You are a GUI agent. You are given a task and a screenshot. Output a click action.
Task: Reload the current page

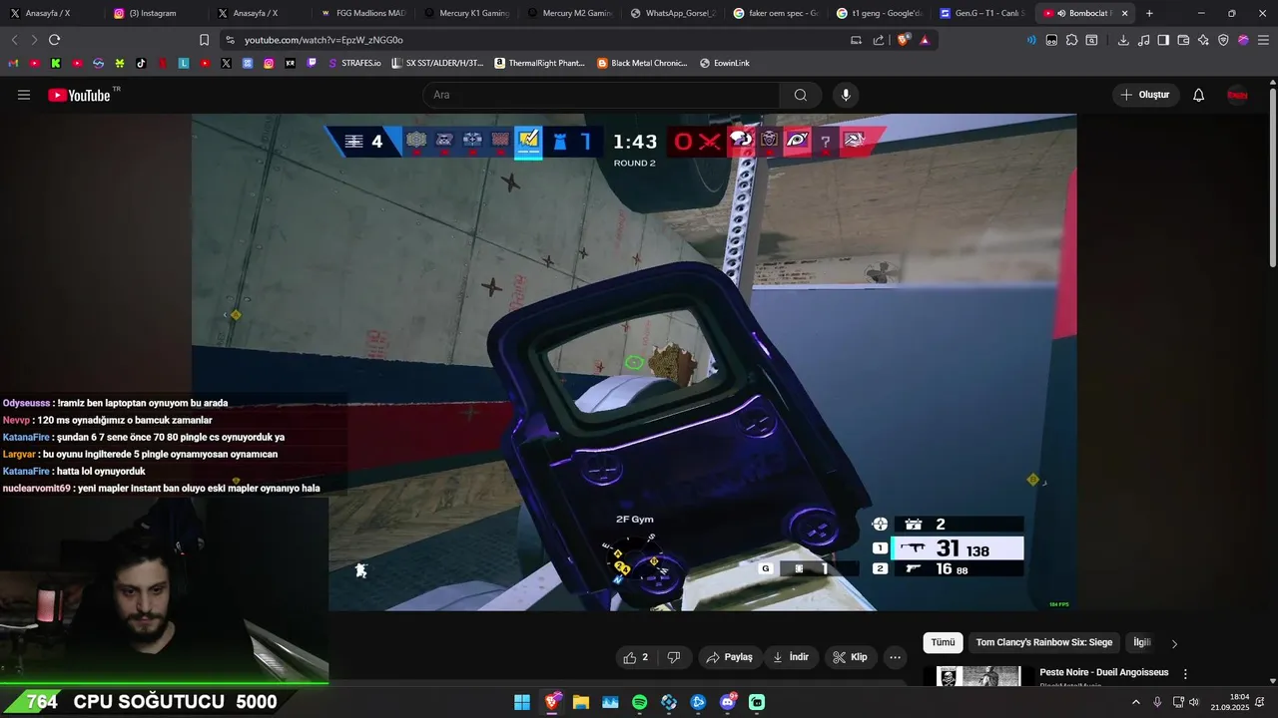(54, 40)
